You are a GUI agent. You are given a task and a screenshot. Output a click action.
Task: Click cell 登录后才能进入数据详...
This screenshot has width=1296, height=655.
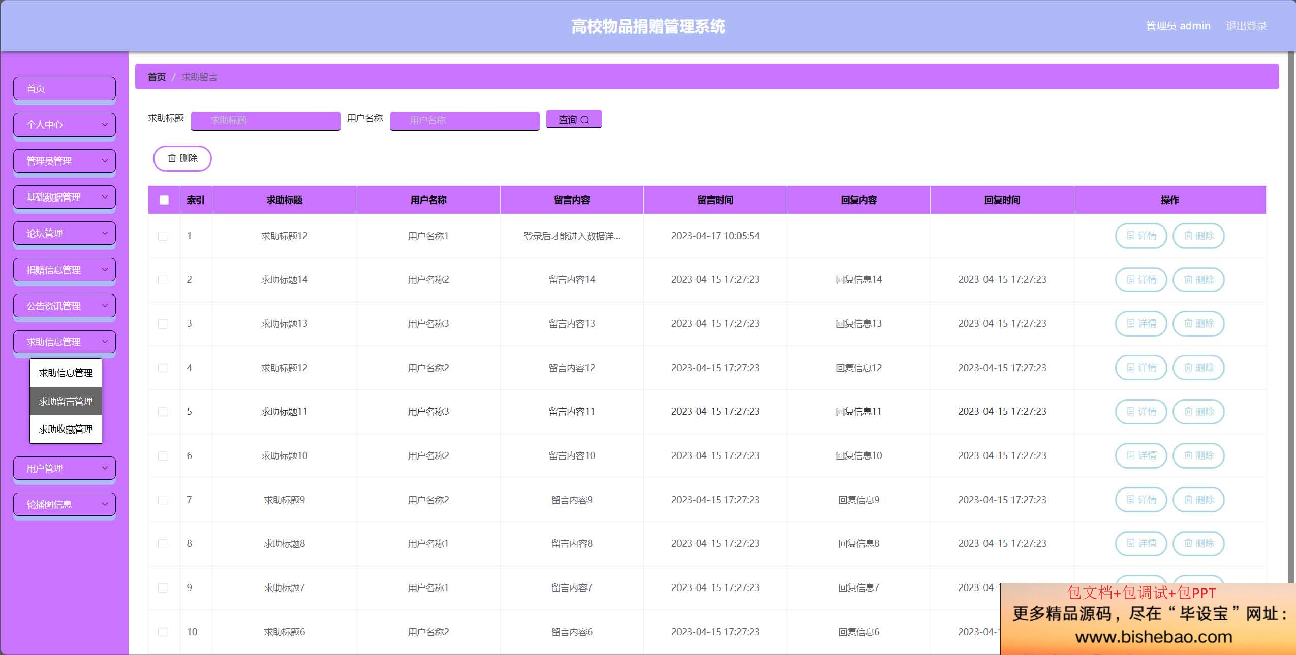click(572, 236)
